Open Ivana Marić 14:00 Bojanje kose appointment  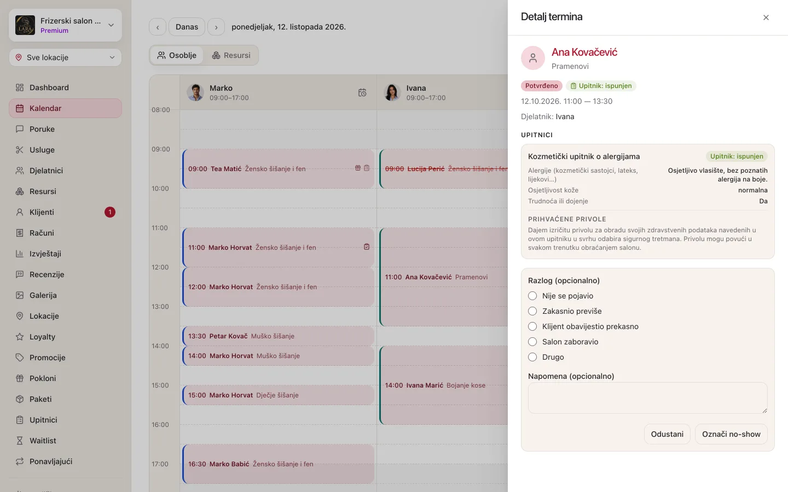coord(444,385)
